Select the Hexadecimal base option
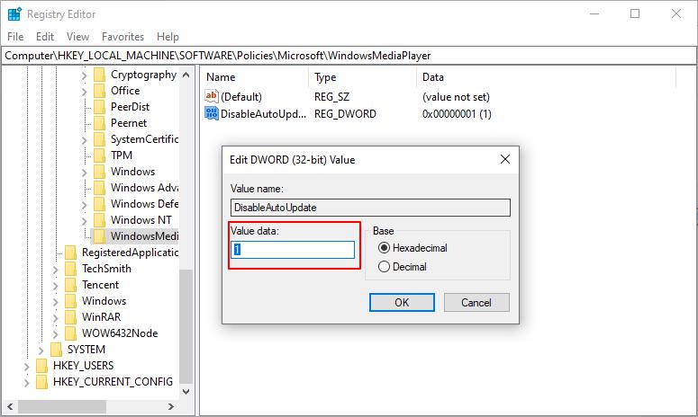The image size is (698, 417). click(x=385, y=248)
